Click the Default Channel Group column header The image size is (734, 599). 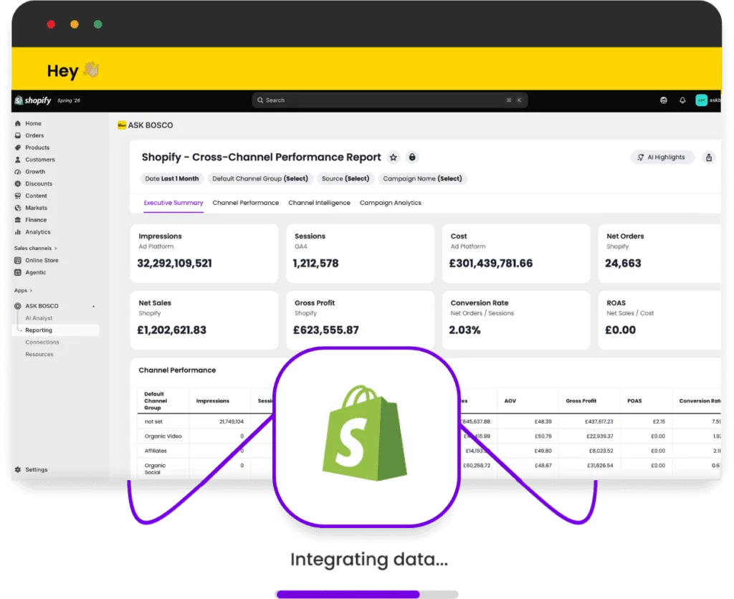coord(156,401)
